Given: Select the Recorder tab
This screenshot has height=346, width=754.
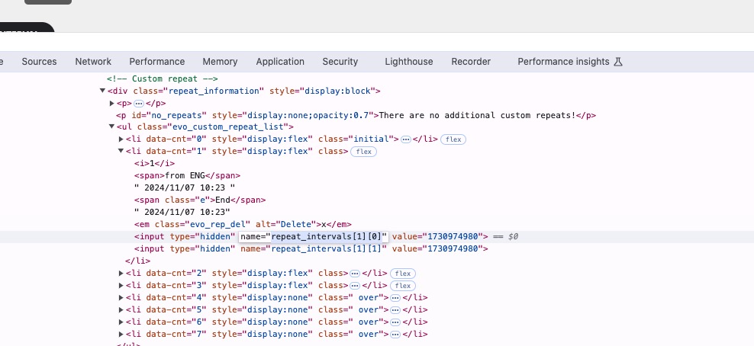Looking at the screenshot, I should pyautogui.click(x=471, y=62).
